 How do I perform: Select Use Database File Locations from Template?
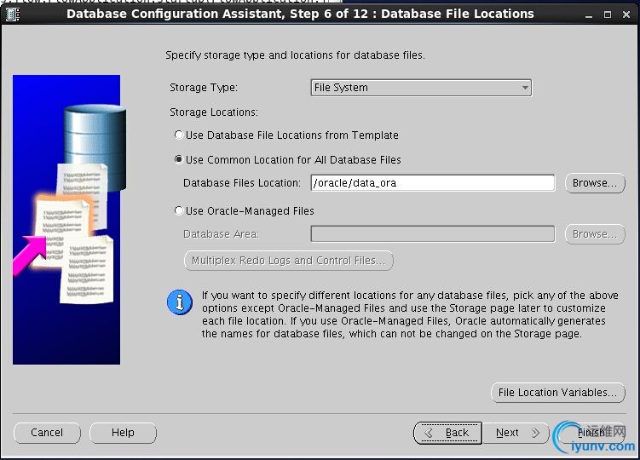pyautogui.click(x=178, y=135)
